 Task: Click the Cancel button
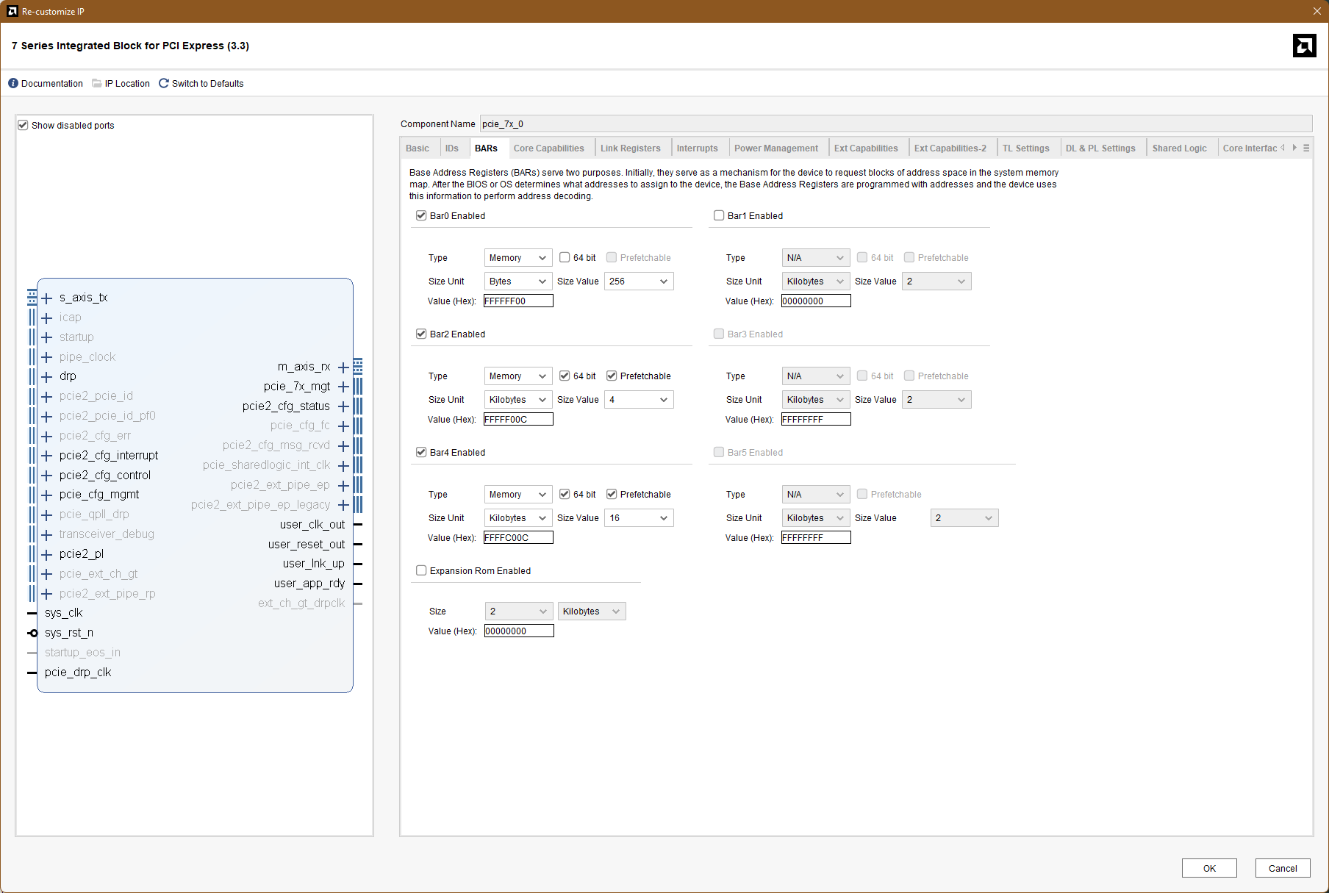pyautogui.click(x=1283, y=868)
